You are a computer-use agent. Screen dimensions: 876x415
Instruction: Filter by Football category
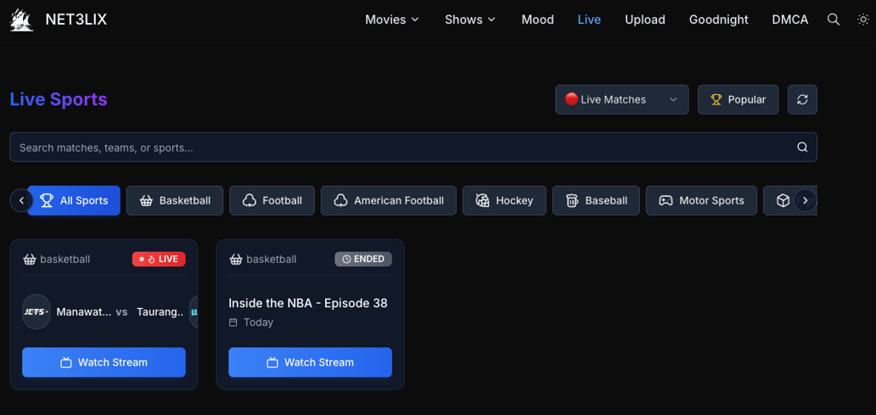pyautogui.click(x=272, y=200)
